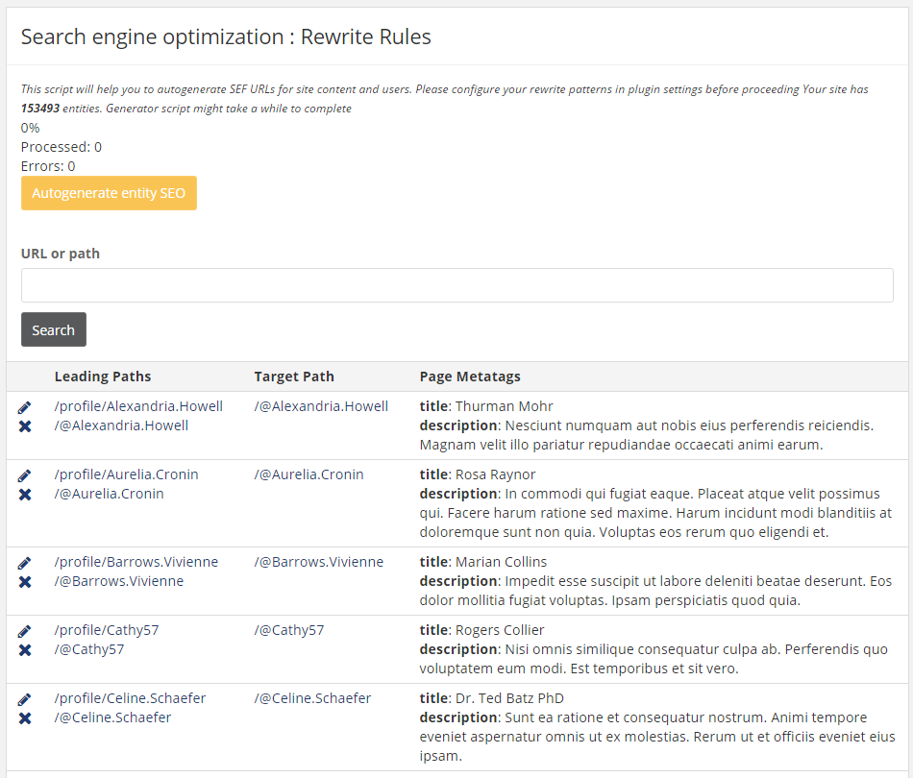The image size is (913, 778).
Task: Delete the Celine.Schaefer rewrite rule
Action: (25, 718)
